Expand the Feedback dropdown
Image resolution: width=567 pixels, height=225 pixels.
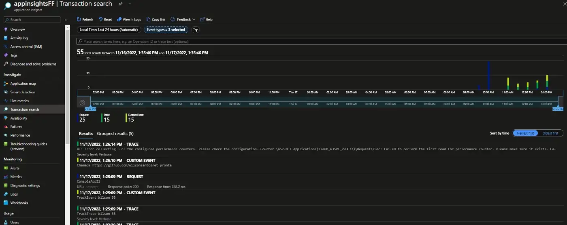183,19
